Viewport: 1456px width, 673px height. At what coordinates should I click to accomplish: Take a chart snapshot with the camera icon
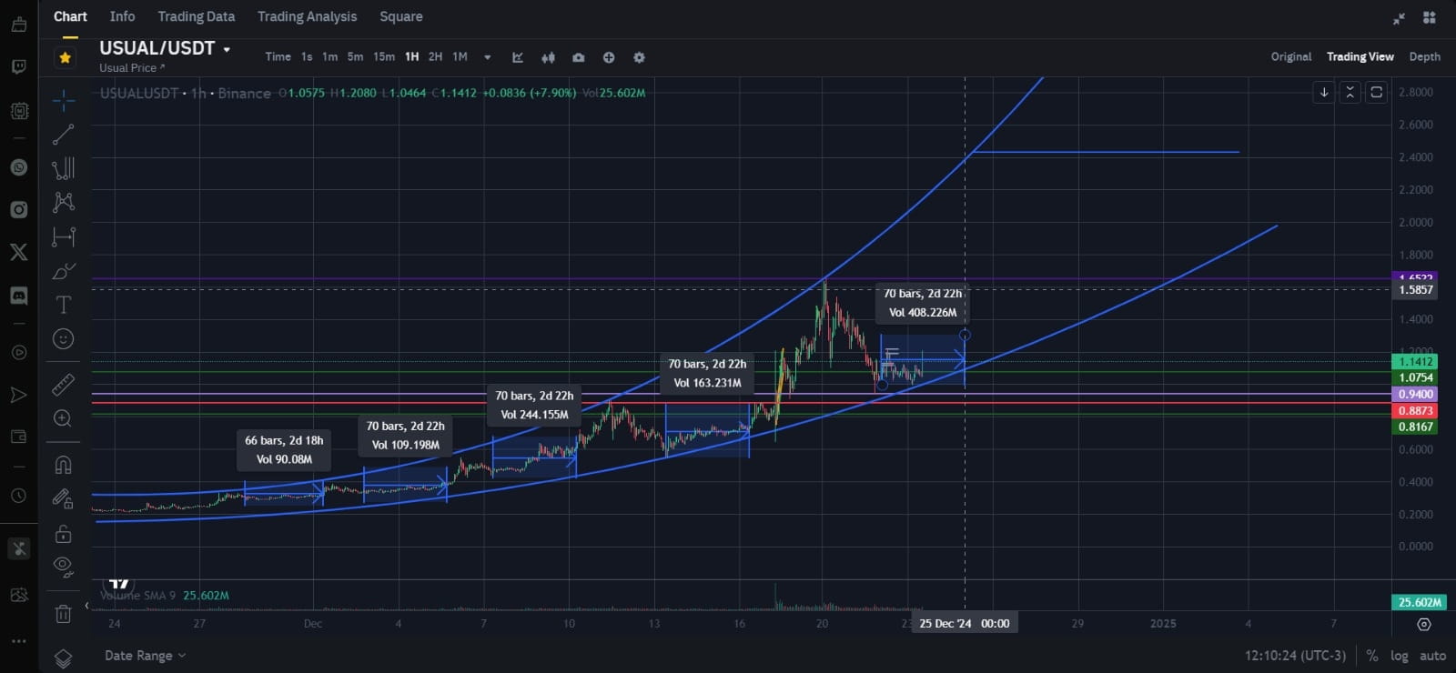point(578,57)
